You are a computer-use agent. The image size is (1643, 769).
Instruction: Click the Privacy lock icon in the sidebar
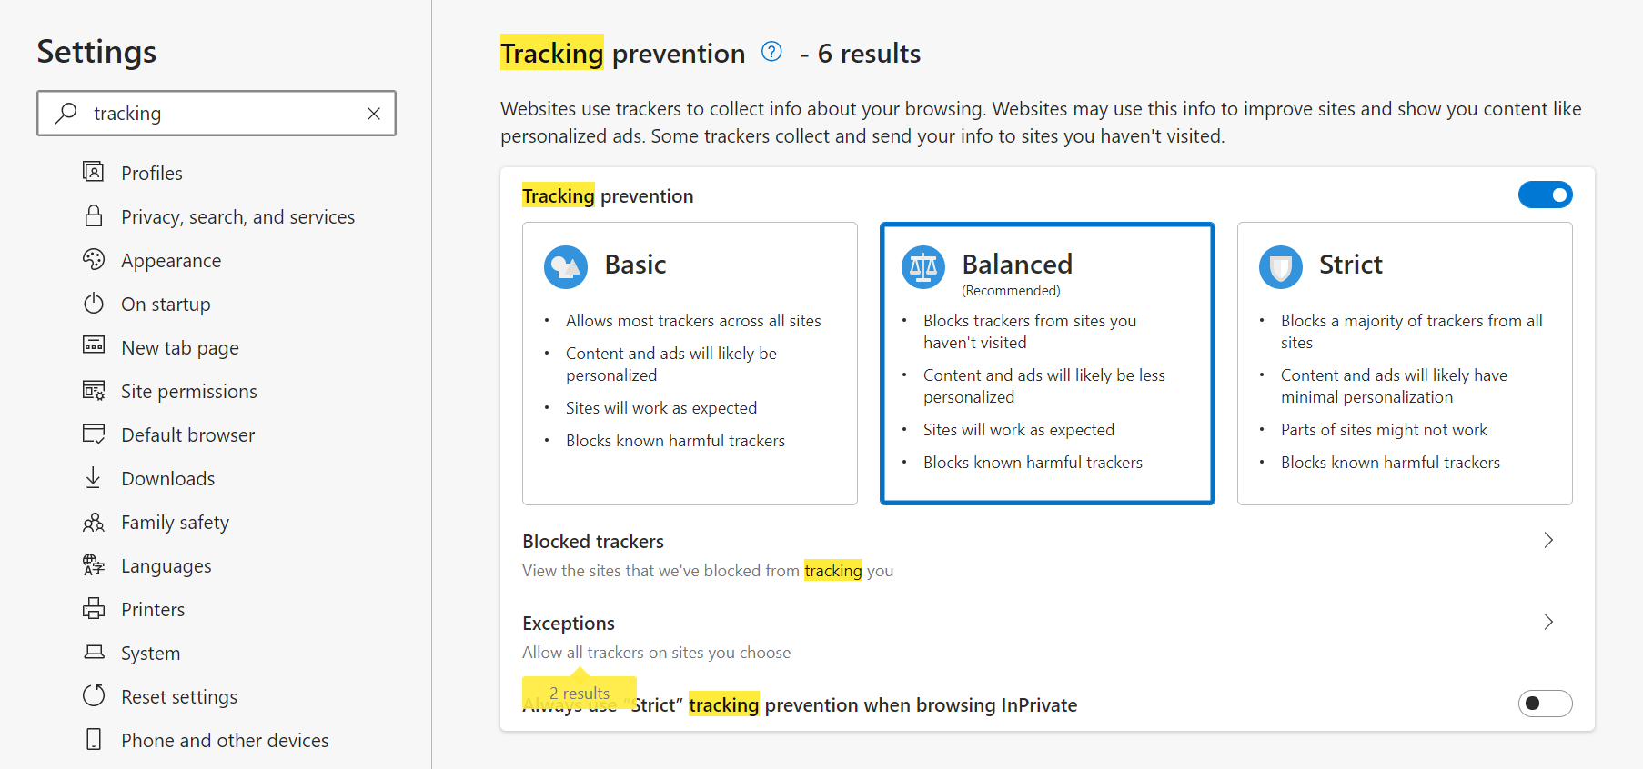click(94, 216)
